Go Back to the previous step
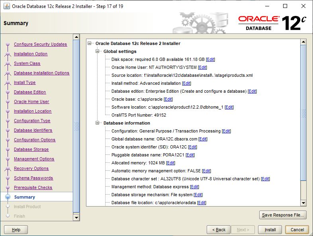Viewport: 313px width, 236px height. tap(219, 230)
